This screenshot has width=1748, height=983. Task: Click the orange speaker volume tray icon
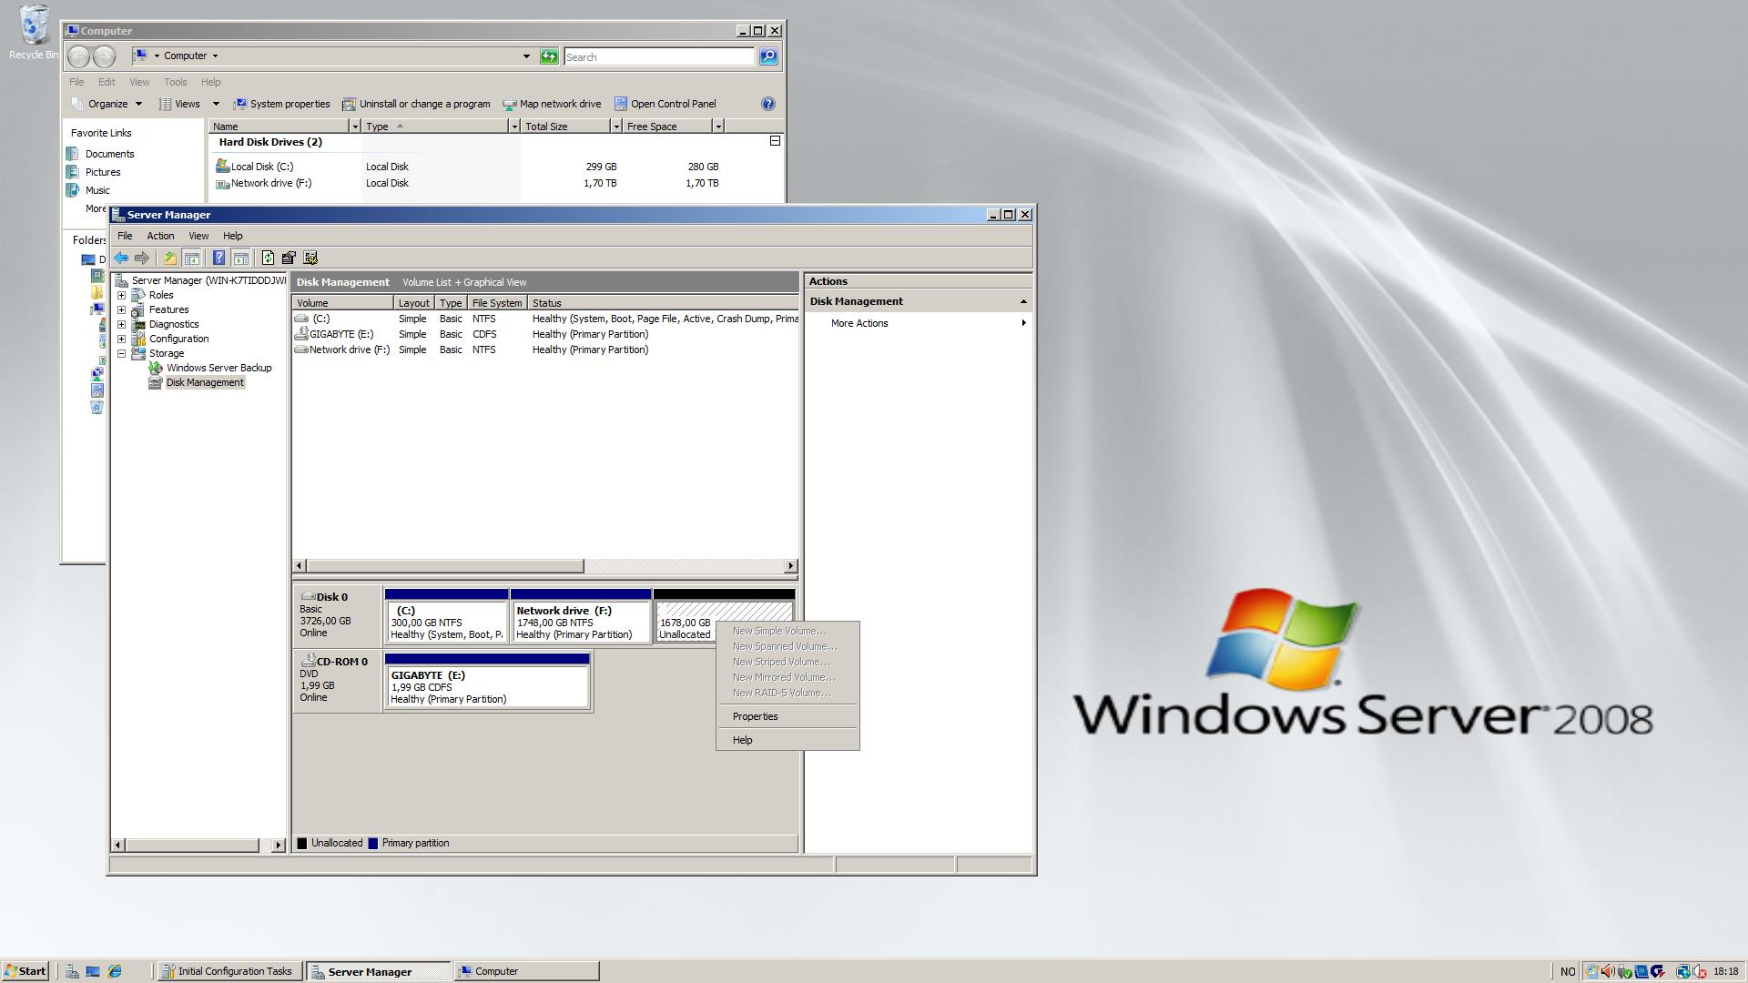click(1608, 971)
